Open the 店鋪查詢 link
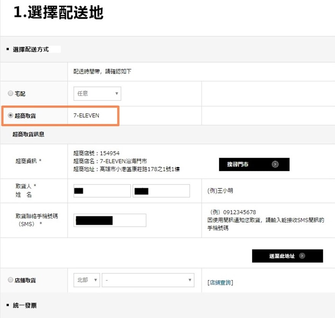 tap(220, 283)
